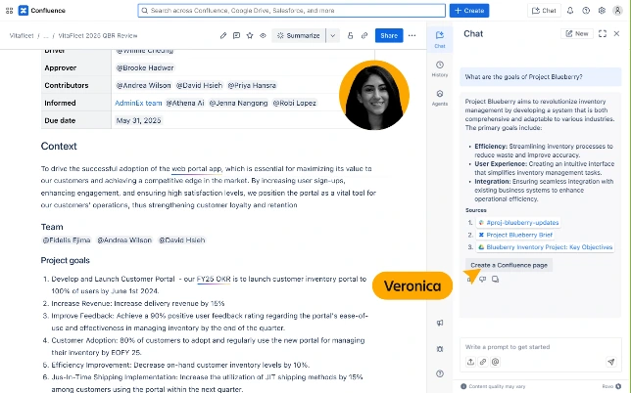Click the @Jenna Nangong mention

point(238,104)
